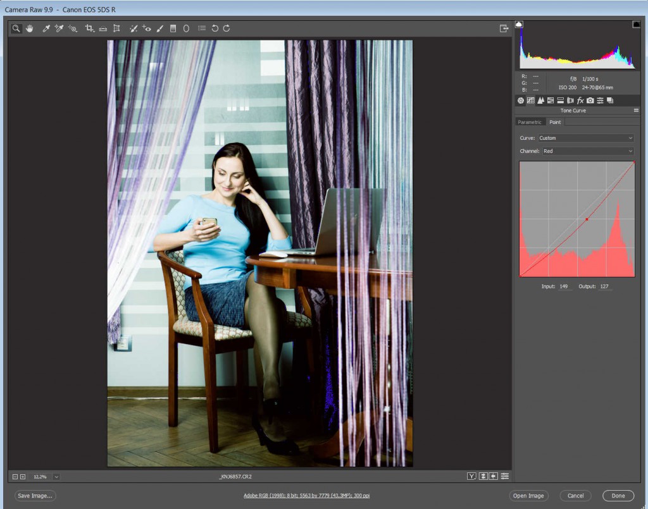Toggle full screen mode
The height and width of the screenshot is (509, 648).
pyautogui.click(x=504, y=28)
